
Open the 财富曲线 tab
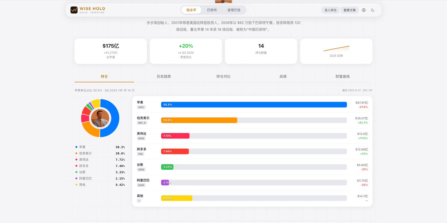click(x=343, y=76)
